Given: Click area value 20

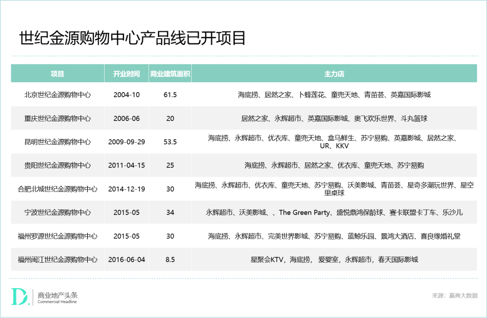Looking at the screenshot, I should pyautogui.click(x=170, y=118).
